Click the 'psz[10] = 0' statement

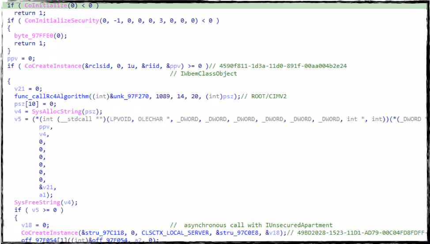pyautogui.click(x=34, y=104)
